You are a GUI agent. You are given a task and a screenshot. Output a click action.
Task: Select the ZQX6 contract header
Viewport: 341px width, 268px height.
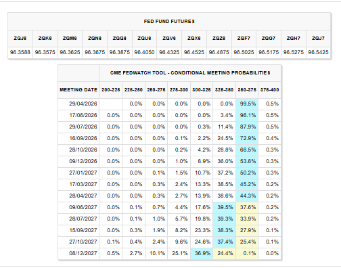194,39
